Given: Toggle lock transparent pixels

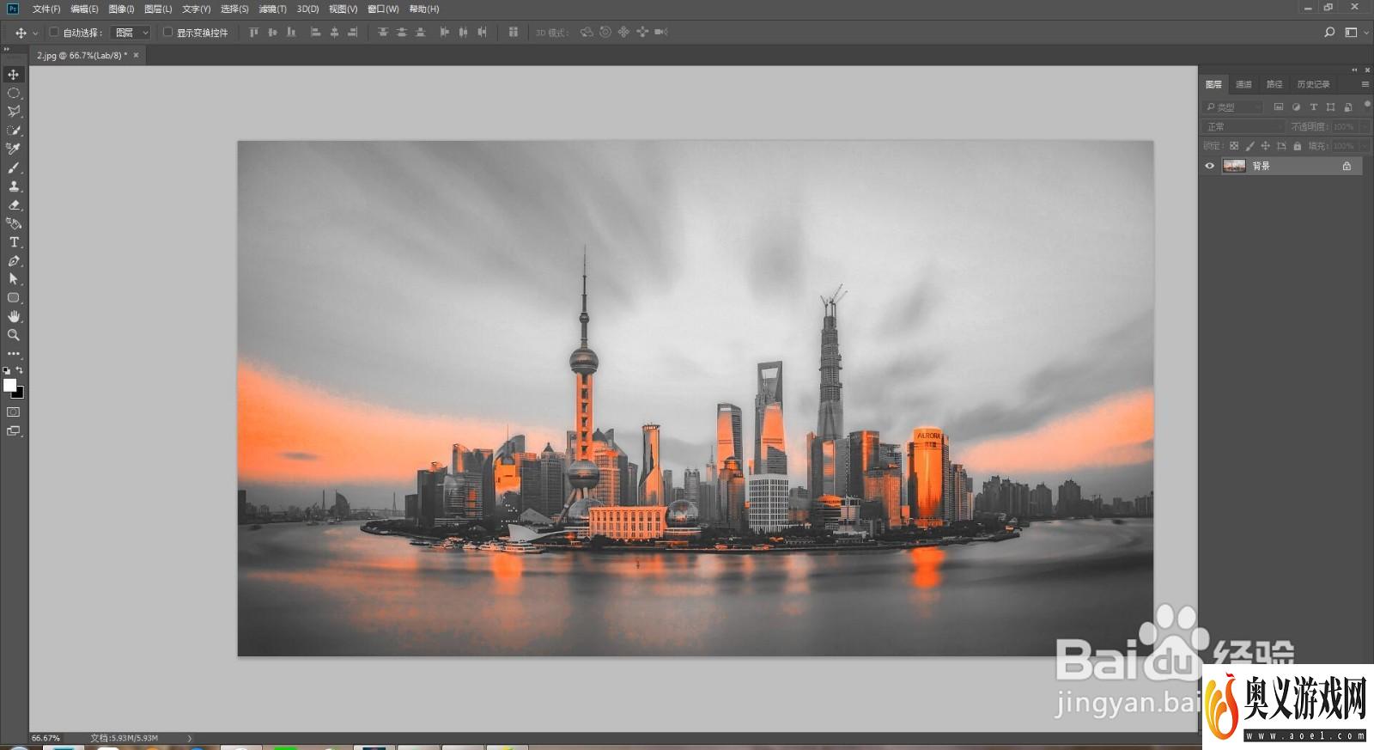Looking at the screenshot, I should [1234, 146].
